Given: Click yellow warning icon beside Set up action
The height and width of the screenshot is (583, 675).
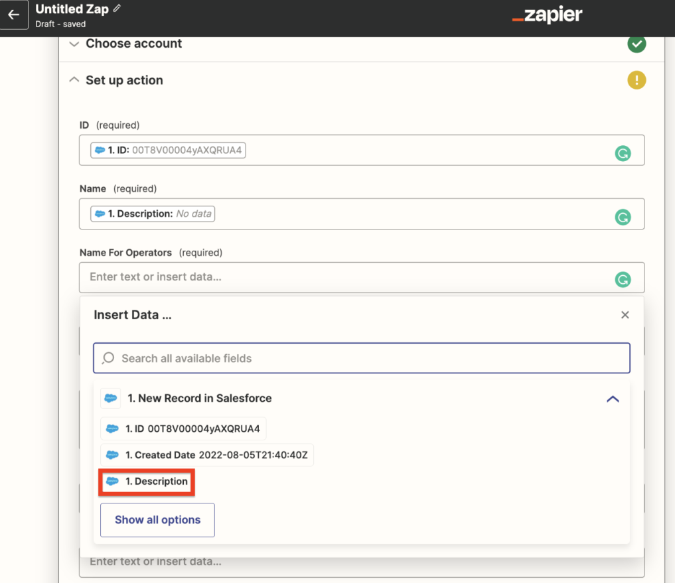Looking at the screenshot, I should (x=637, y=80).
